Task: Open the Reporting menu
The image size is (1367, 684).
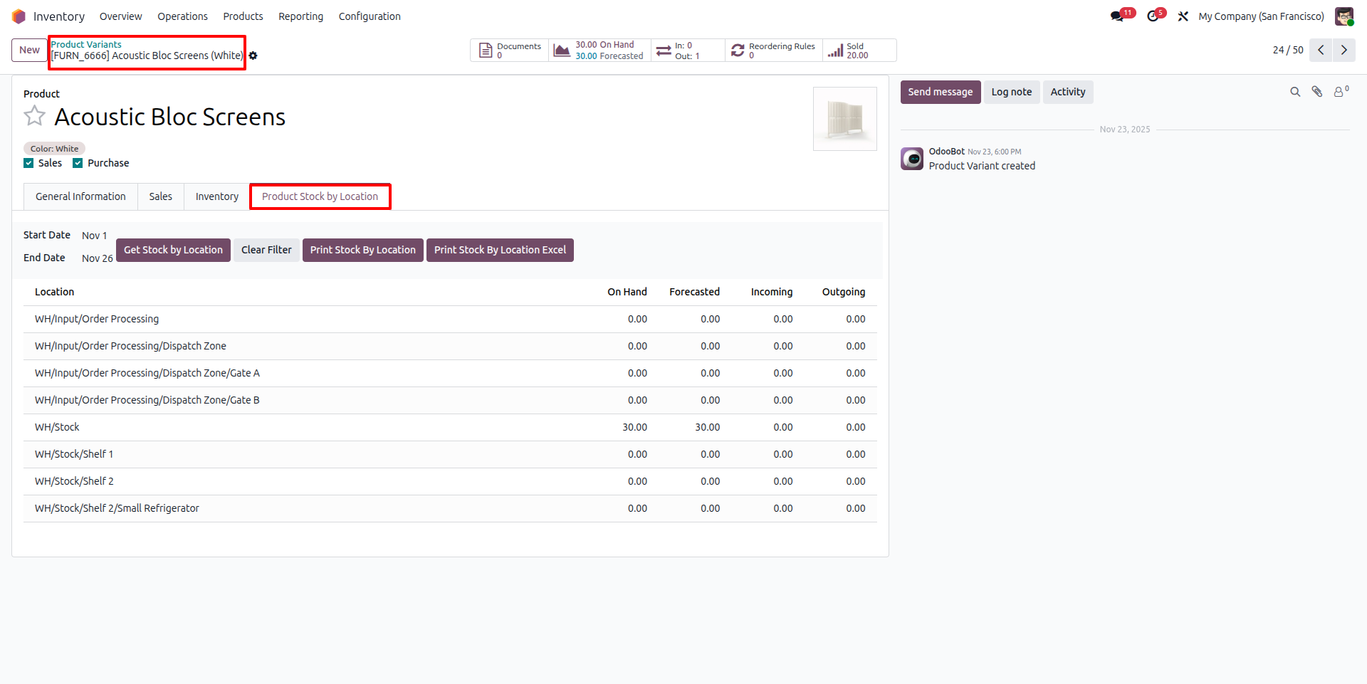Action: pos(300,16)
